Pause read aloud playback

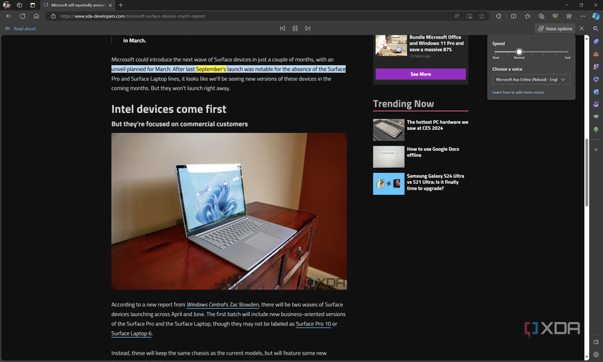295,28
